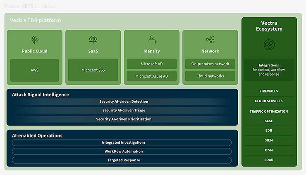Click the SaaS heading
The image size is (306, 175).
pyautogui.click(x=93, y=51)
